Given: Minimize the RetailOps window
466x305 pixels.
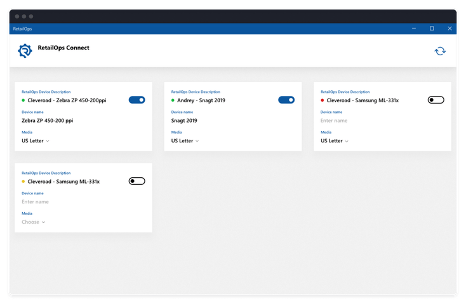Looking at the screenshot, I should pos(414,29).
